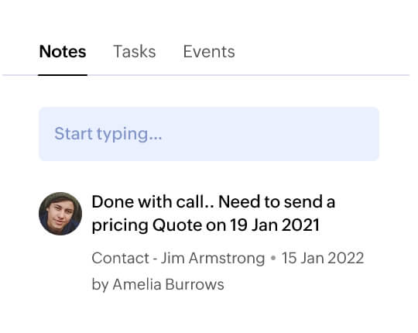Select the Notes tab
The width and height of the screenshot is (418, 333).
[x=63, y=51]
